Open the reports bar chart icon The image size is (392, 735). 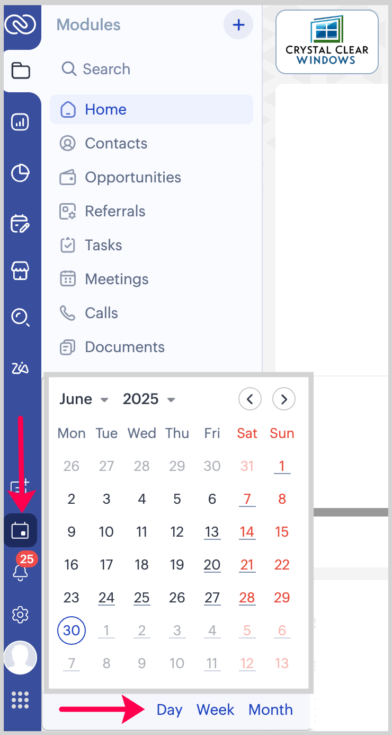point(20,122)
